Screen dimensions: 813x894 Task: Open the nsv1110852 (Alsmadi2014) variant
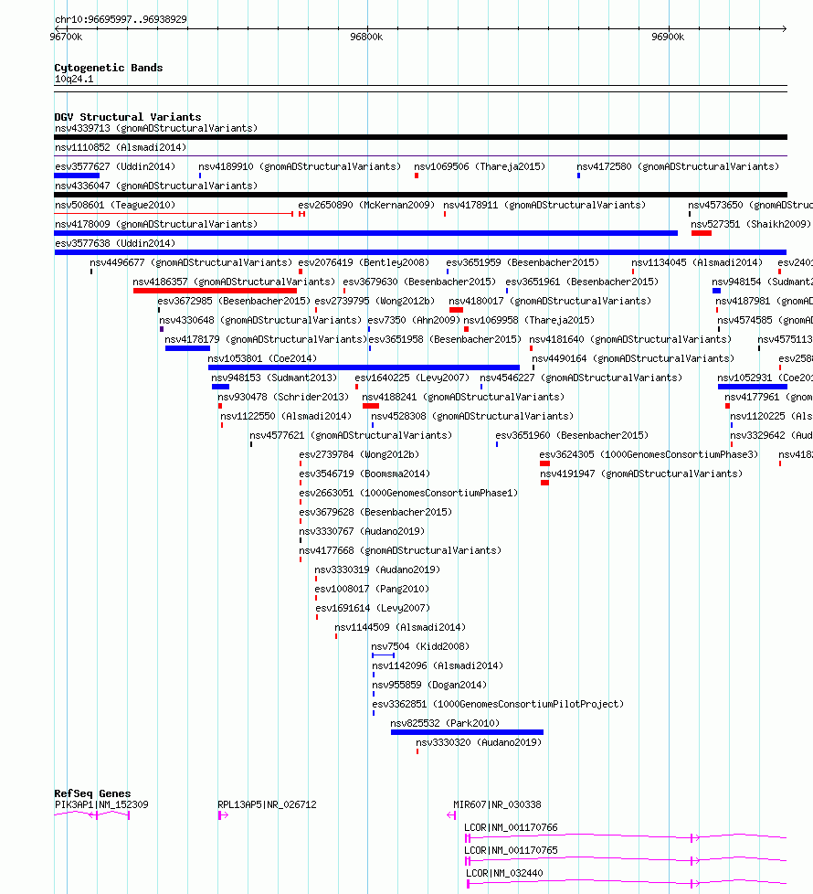[x=121, y=148]
